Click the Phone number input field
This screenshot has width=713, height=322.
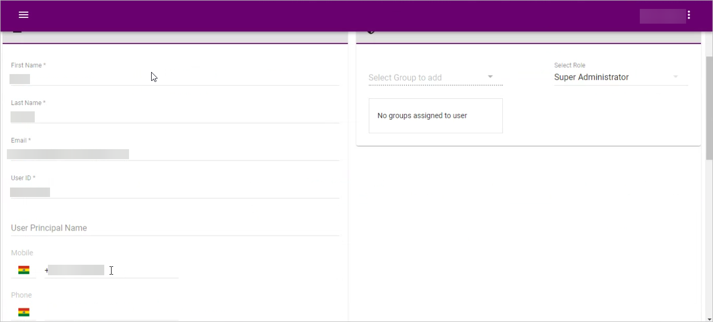[x=112, y=313]
